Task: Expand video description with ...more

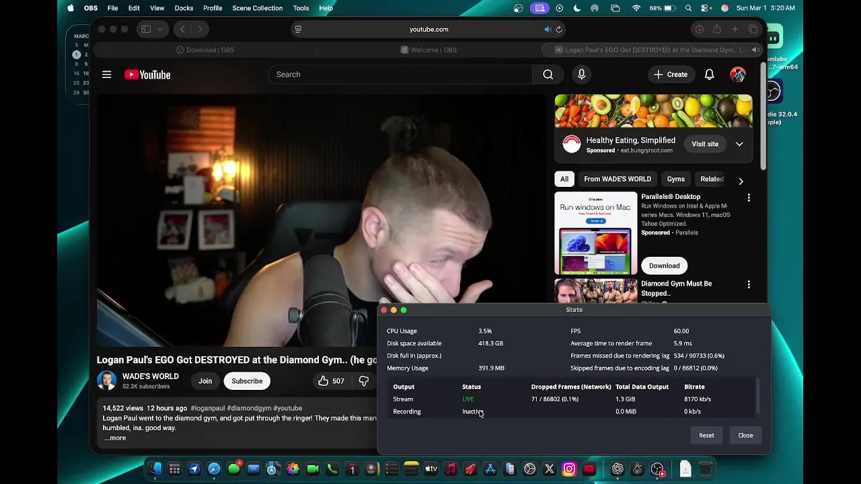Action: (x=115, y=438)
